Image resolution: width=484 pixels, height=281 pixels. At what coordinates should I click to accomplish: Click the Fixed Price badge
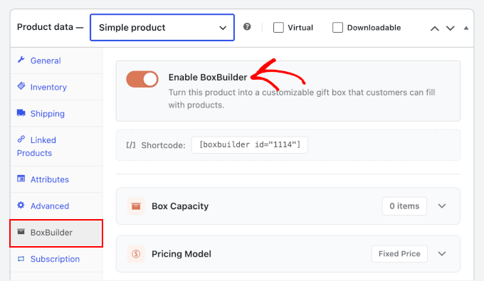click(x=399, y=254)
